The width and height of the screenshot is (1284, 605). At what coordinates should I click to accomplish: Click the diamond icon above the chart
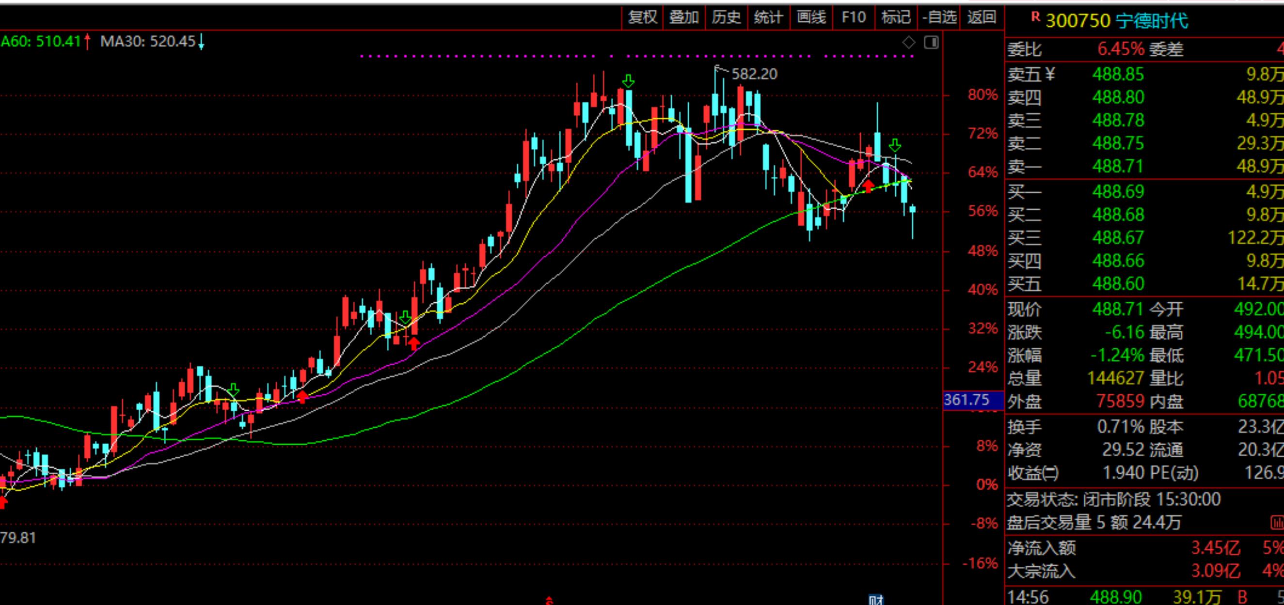[909, 43]
